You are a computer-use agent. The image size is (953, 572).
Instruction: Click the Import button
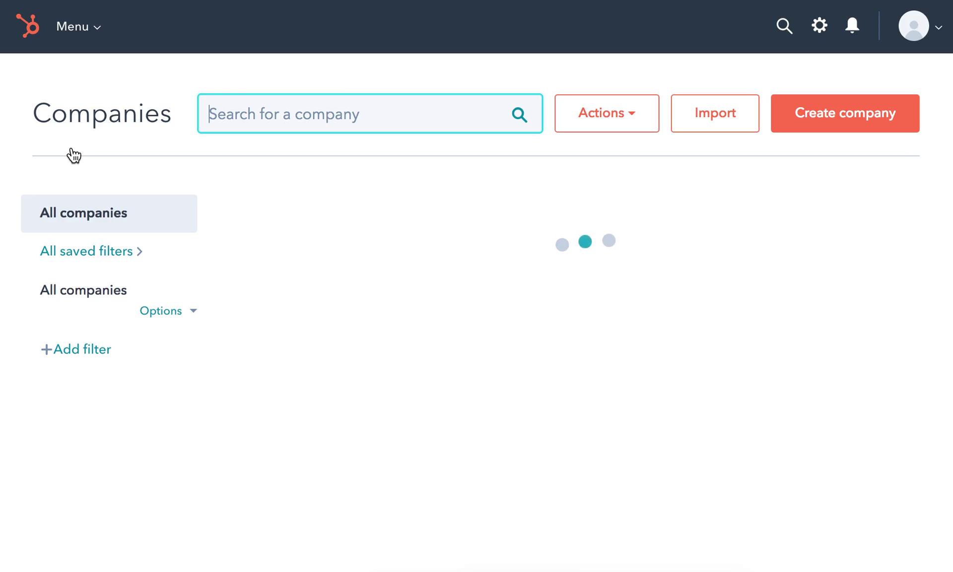pos(715,113)
